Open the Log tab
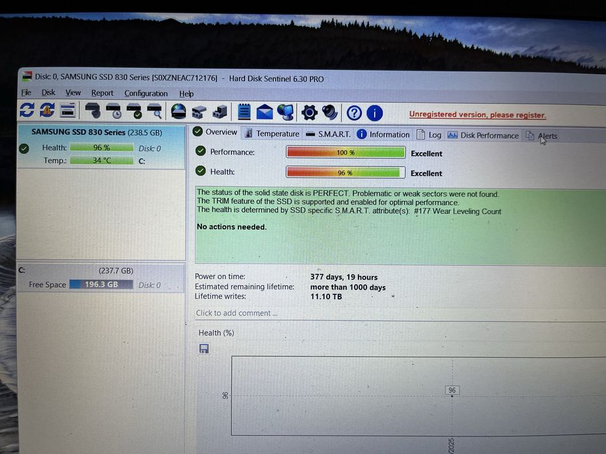 (429, 135)
